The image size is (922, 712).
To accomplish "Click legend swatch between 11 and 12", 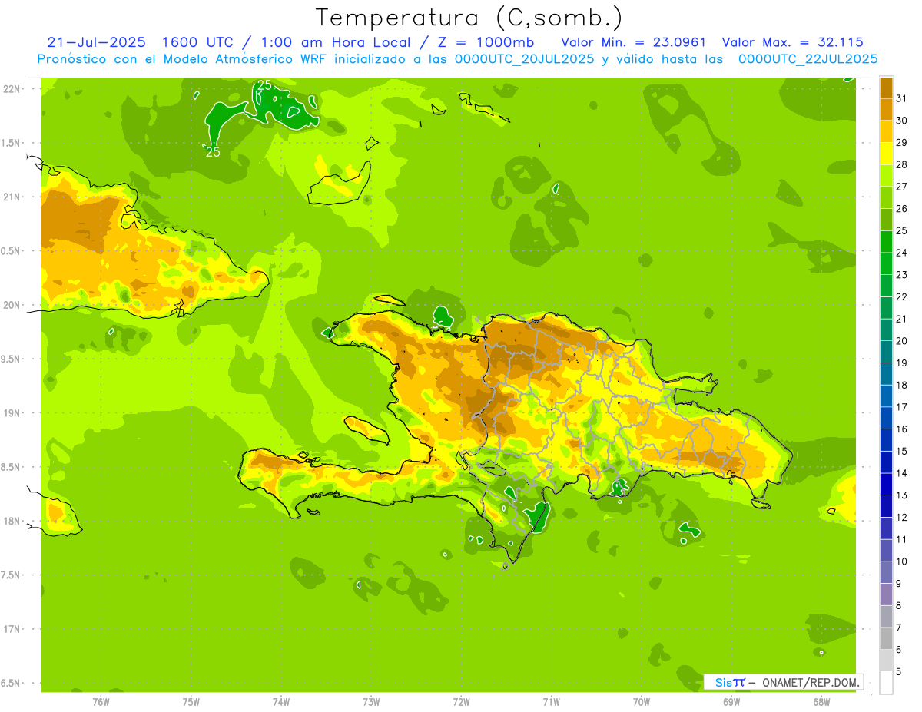I will (x=886, y=528).
